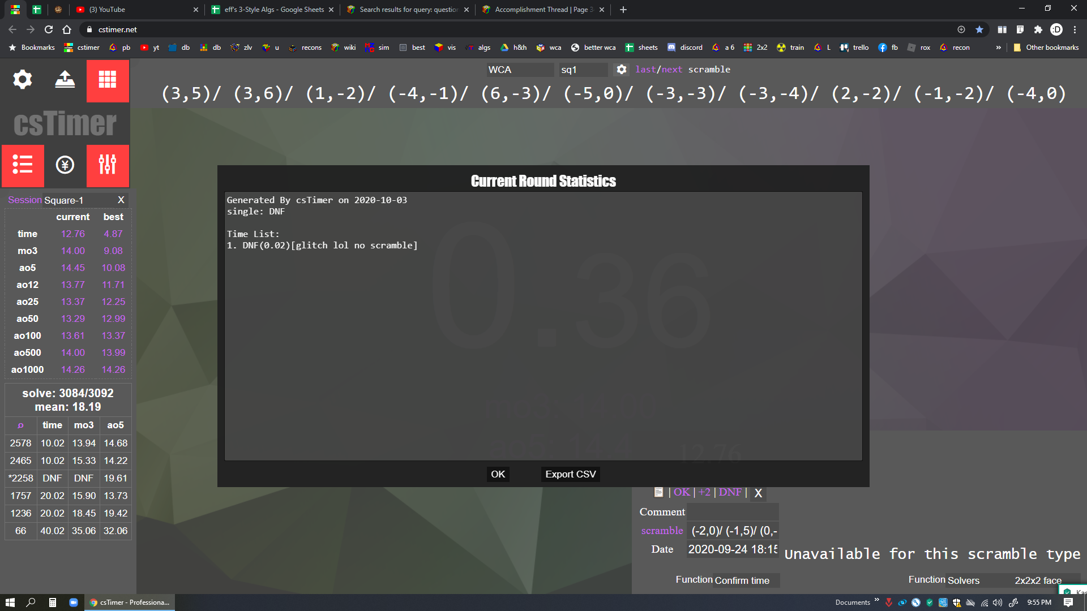Open the sq1 scramble type dropdown

click(x=583, y=70)
